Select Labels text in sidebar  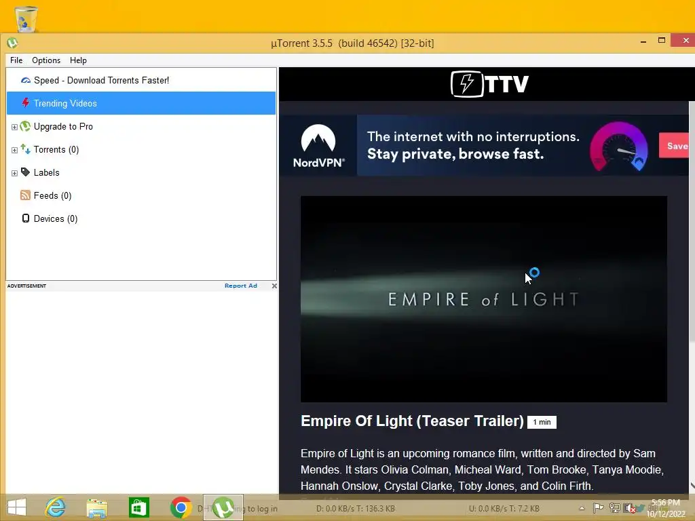coord(47,173)
